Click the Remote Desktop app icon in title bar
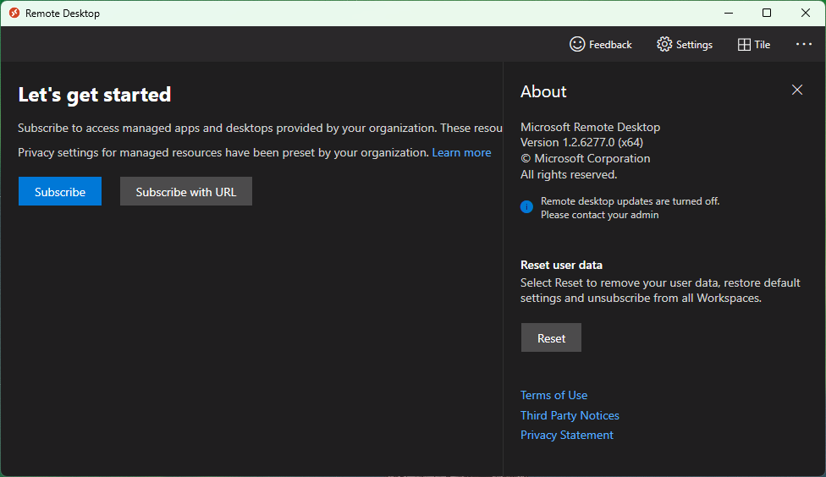826x477 pixels. pos(14,13)
